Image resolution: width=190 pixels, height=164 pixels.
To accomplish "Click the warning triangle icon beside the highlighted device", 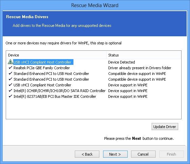I will 10,62.
